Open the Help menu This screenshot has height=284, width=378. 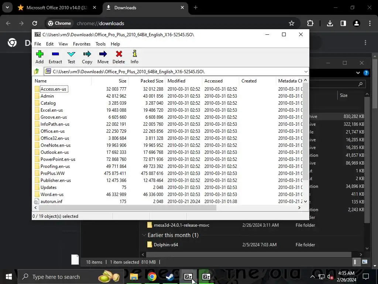click(x=115, y=44)
